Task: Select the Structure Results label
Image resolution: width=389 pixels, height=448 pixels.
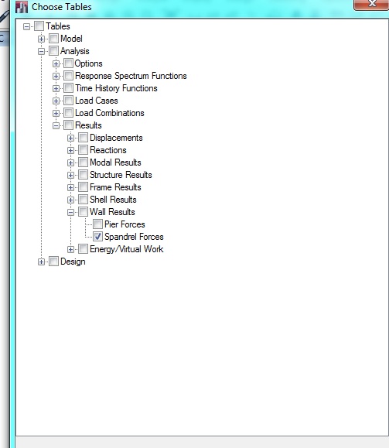Action: coord(121,175)
